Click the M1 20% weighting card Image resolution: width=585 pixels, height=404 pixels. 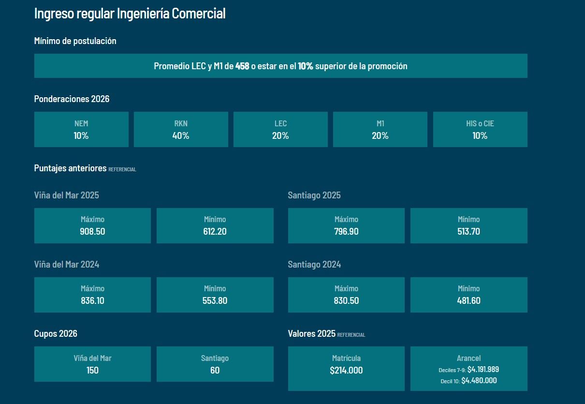(380, 130)
